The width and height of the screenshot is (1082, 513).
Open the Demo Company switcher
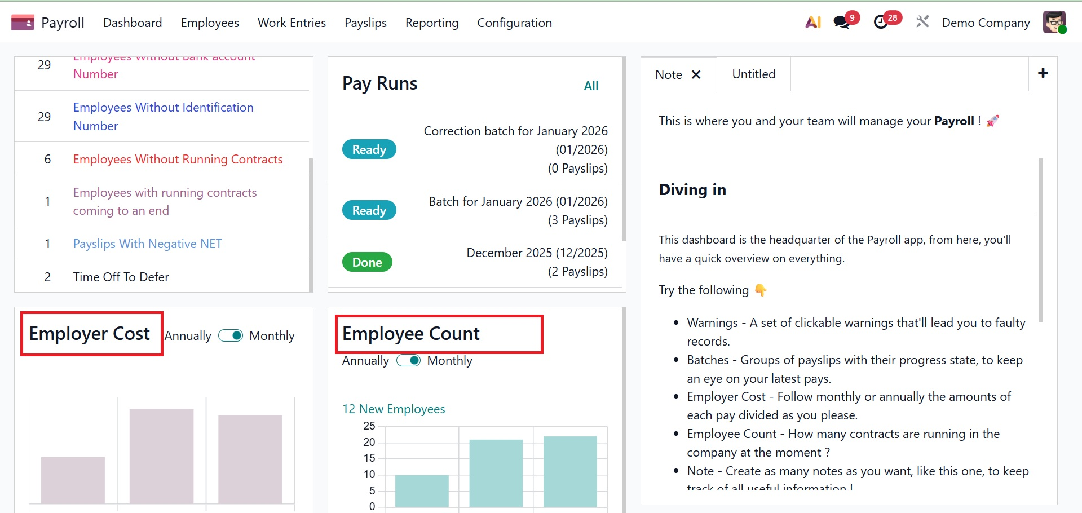tap(986, 23)
